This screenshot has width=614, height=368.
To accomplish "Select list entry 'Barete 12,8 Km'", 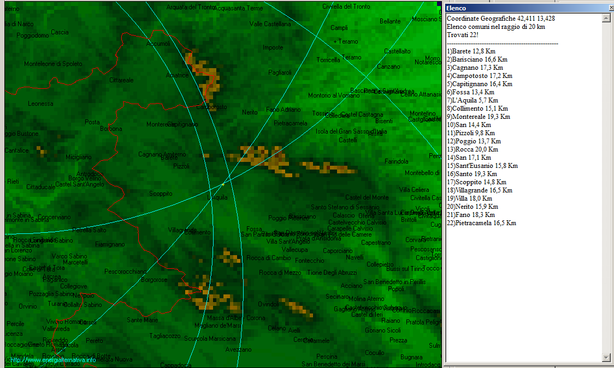I will point(471,51).
